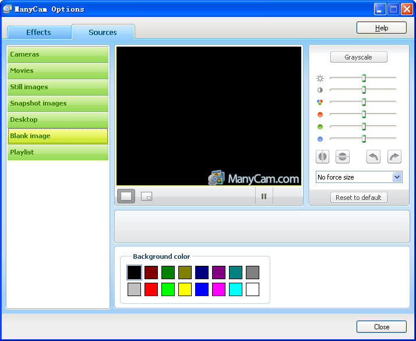Screen dimensions: 416x341
Task: Click ManyCam icon in title bar
Action: click(7, 9)
